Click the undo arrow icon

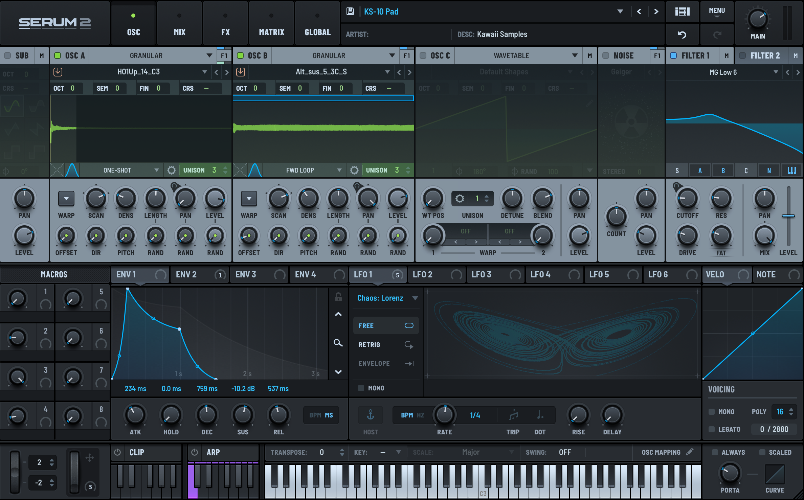(x=682, y=35)
